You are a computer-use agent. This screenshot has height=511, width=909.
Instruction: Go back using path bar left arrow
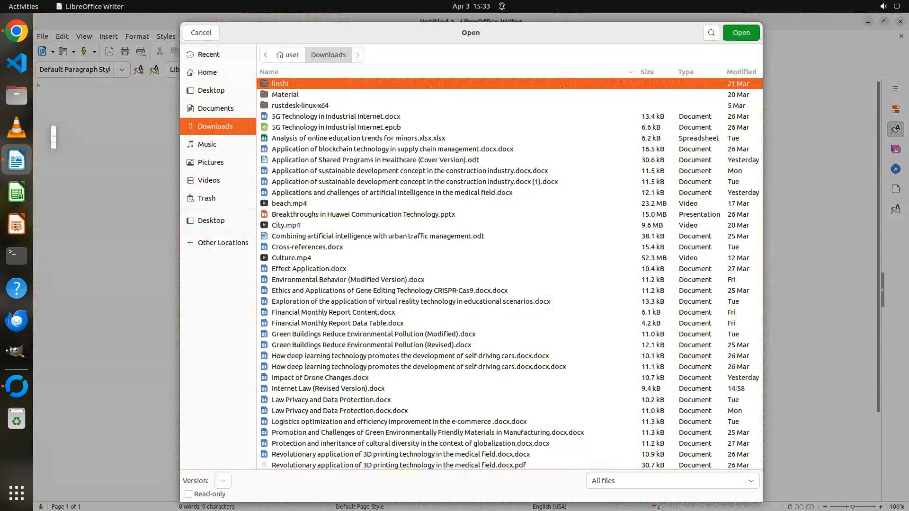pyautogui.click(x=266, y=55)
